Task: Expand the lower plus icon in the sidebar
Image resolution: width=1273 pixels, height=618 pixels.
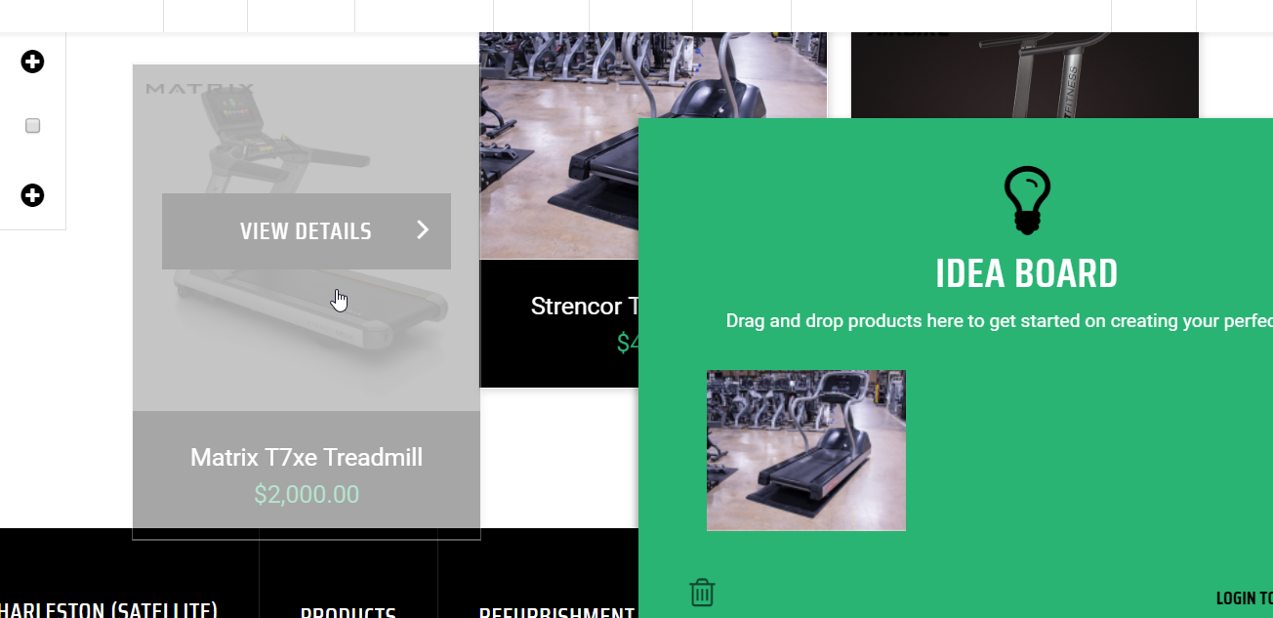Action: 32,195
